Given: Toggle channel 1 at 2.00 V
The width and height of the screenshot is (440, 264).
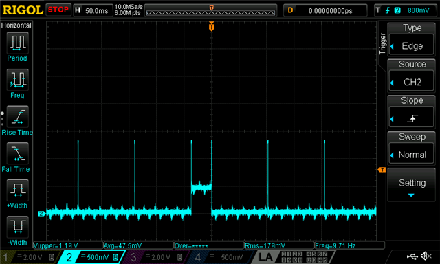Looking at the screenshot, I should tap(30, 257).
